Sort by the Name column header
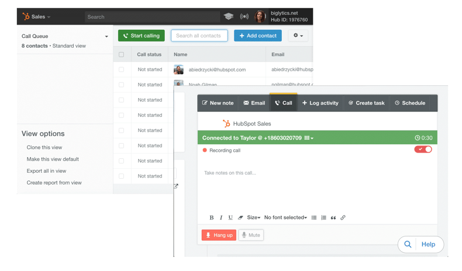 [180, 54]
